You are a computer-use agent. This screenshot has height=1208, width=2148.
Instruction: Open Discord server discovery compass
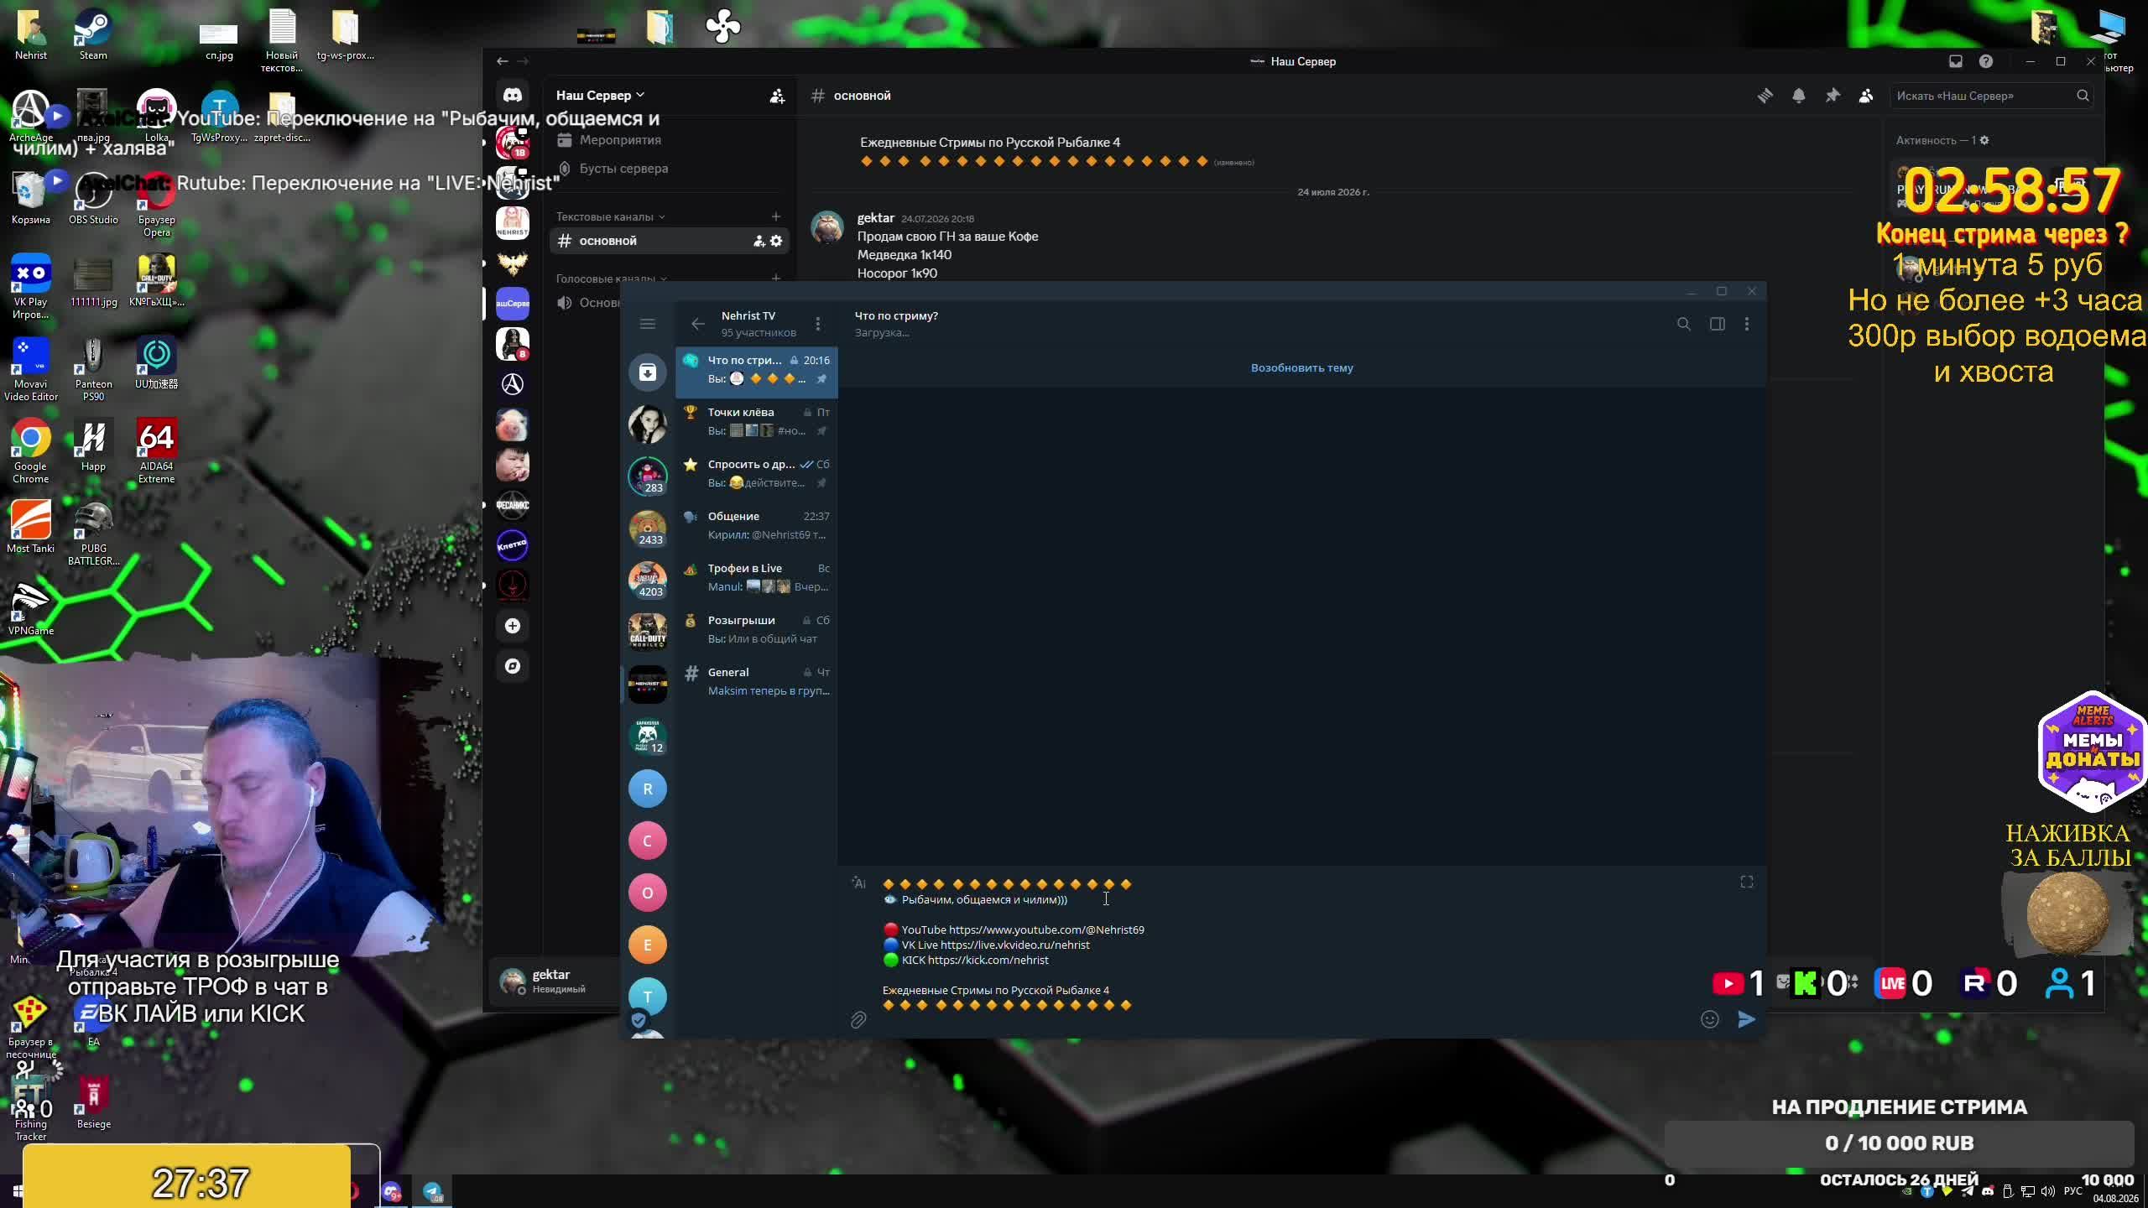[513, 666]
